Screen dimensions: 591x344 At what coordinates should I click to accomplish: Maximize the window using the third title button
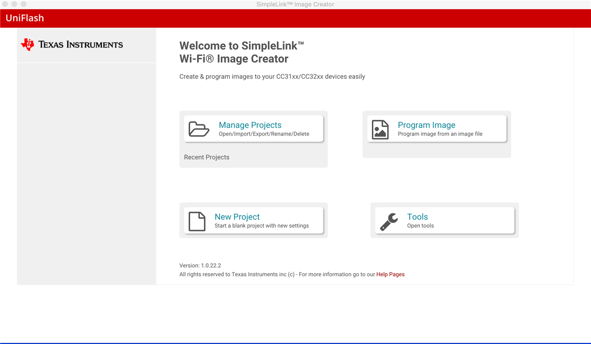(x=24, y=4)
